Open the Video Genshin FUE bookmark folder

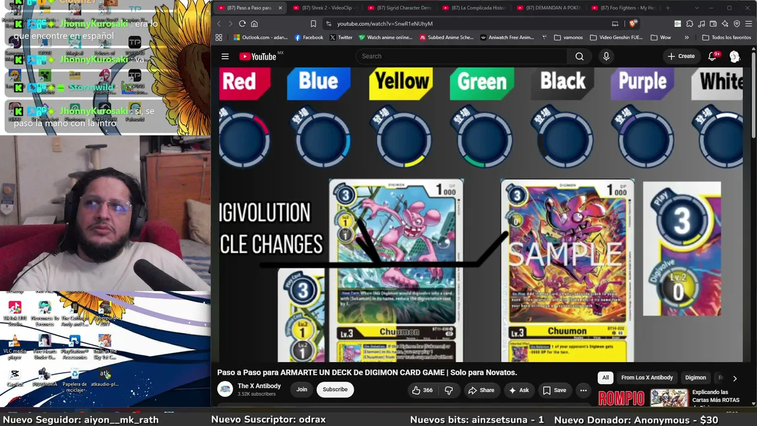click(616, 37)
